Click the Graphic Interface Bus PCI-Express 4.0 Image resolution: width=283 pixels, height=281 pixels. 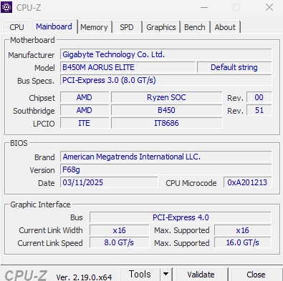[x=181, y=217]
